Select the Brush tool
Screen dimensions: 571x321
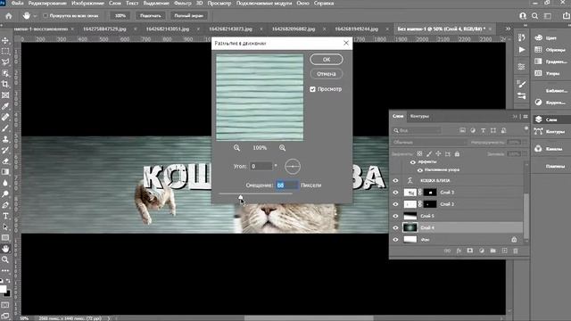click(x=5, y=128)
